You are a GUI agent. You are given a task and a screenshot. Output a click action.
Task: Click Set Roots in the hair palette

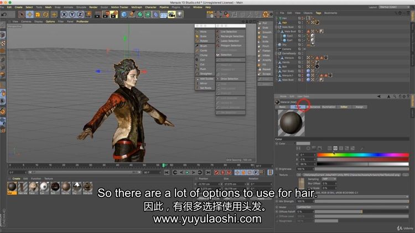(x=205, y=88)
